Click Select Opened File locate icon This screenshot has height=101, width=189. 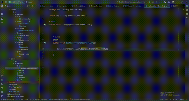pos(27,6)
